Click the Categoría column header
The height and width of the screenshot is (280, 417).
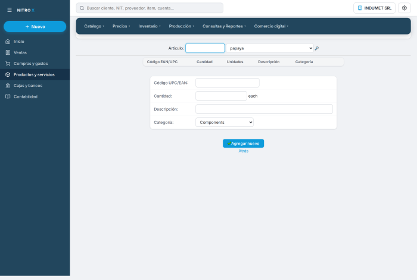point(304,62)
